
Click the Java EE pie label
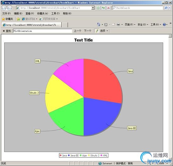pos(132,128)
